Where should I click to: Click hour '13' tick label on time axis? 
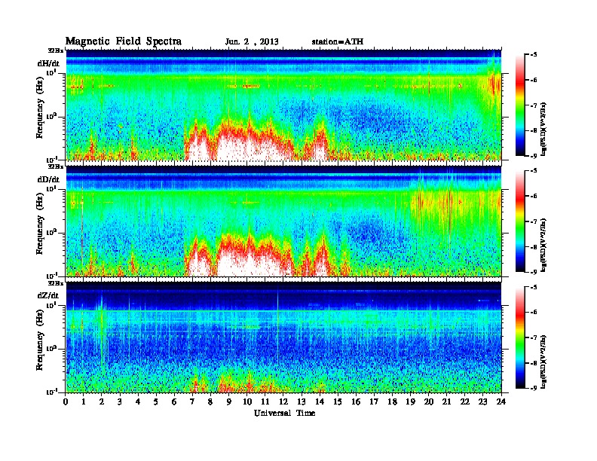tap(302, 401)
